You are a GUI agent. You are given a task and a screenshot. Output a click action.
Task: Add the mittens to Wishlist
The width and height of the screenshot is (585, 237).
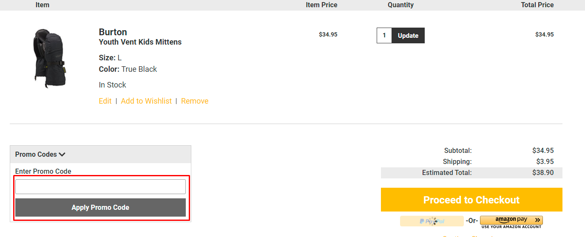coord(146,101)
